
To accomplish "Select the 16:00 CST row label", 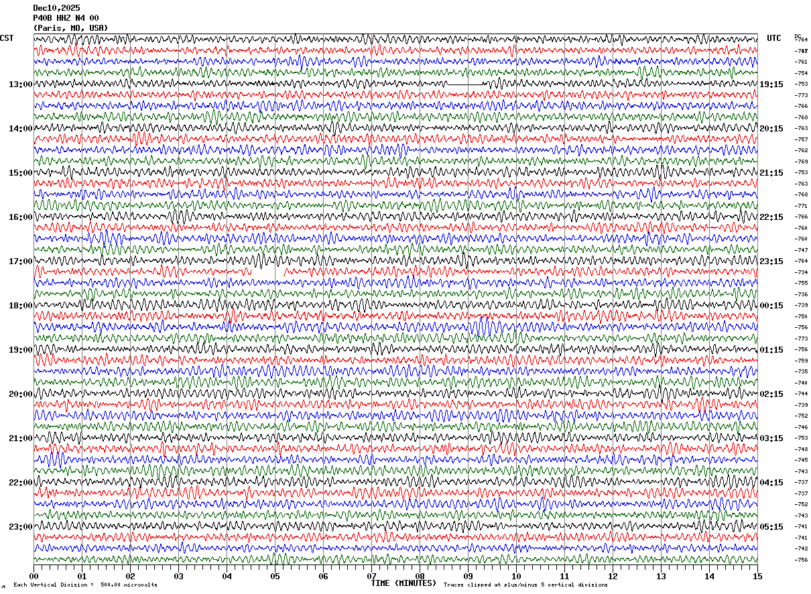I will coord(20,217).
